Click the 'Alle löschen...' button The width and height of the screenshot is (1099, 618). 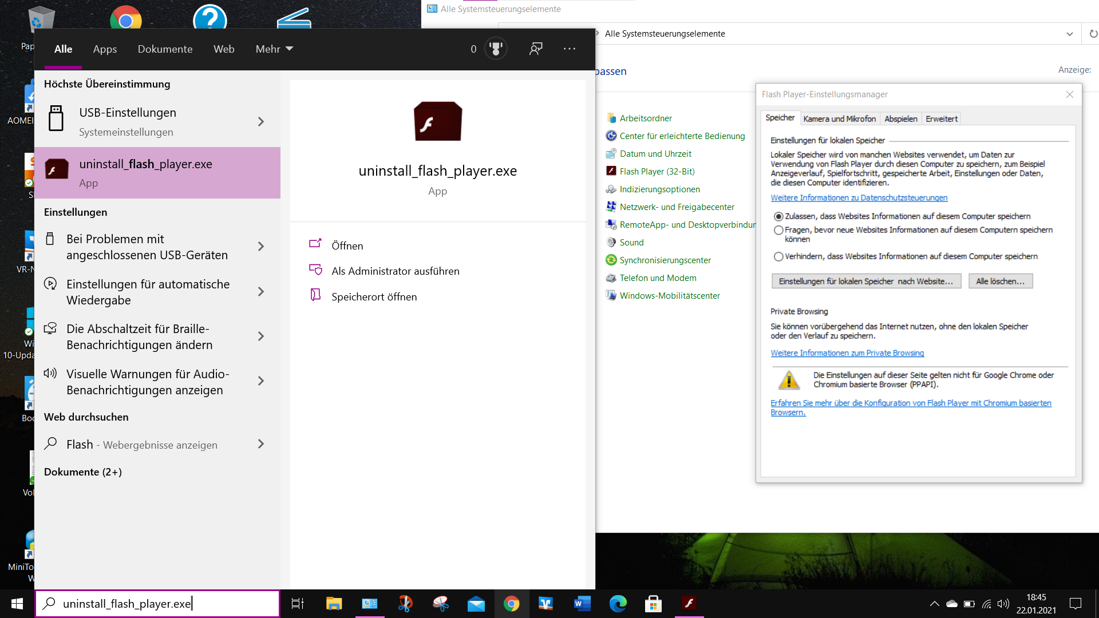click(1000, 281)
